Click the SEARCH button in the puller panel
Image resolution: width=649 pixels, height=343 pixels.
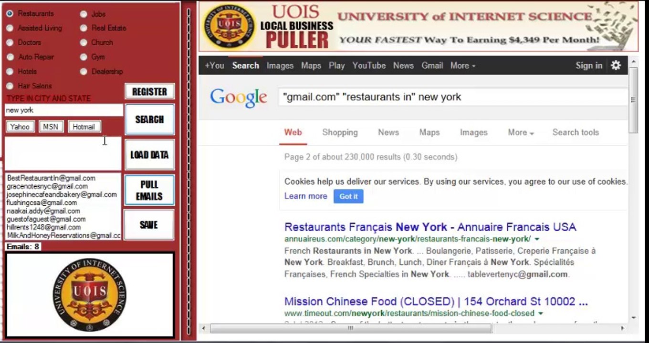coord(149,120)
